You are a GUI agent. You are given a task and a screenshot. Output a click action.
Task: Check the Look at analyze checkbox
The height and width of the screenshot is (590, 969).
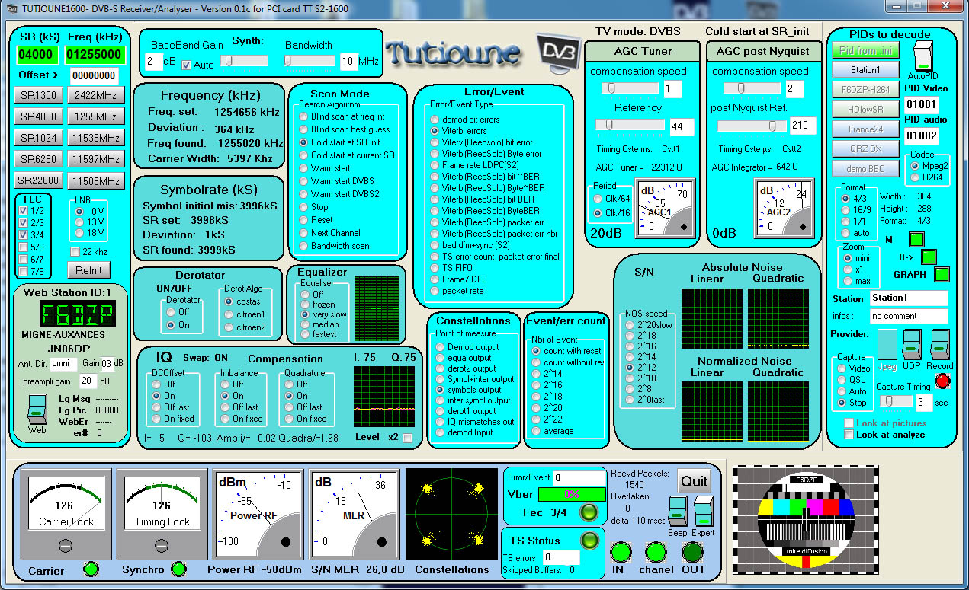(849, 435)
